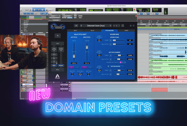Click the Pitch block in signal flow
Image resolution: width=187 pixels, height=126 pixels.
pos(54,65)
